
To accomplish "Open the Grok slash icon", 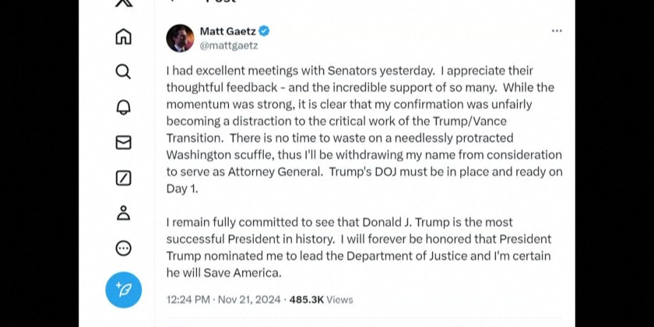I will click(123, 178).
